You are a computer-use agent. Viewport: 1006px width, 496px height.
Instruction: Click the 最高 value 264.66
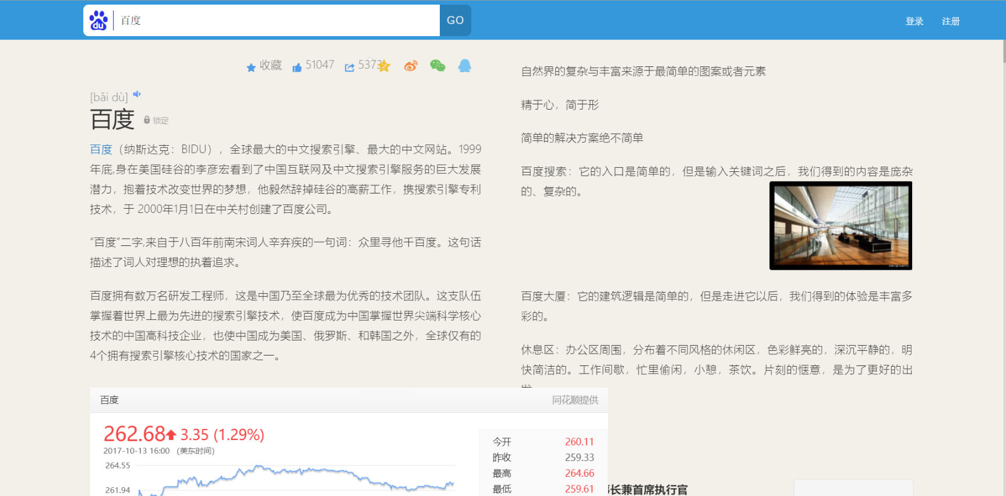pos(579,473)
